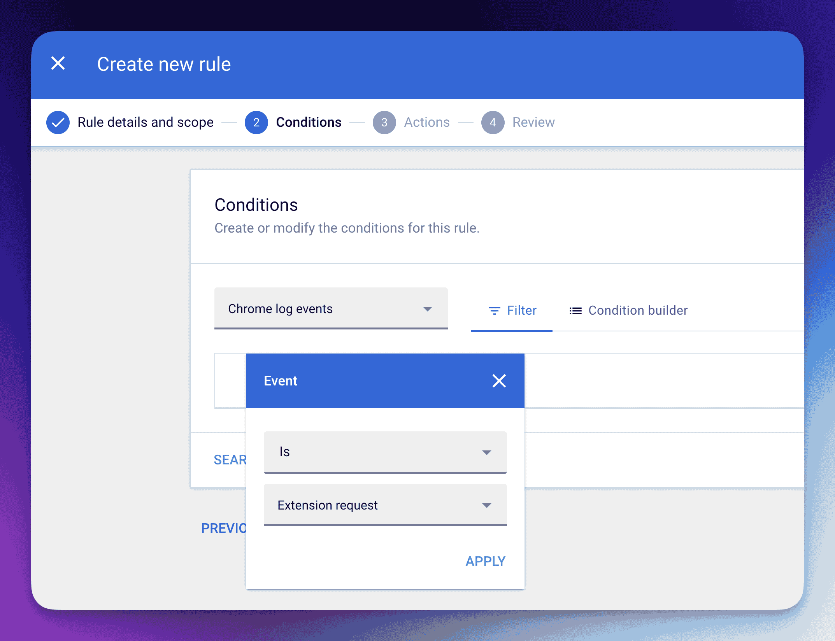Close the Create new rule dialog via X
Image resolution: width=835 pixels, height=641 pixels.
point(58,63)
